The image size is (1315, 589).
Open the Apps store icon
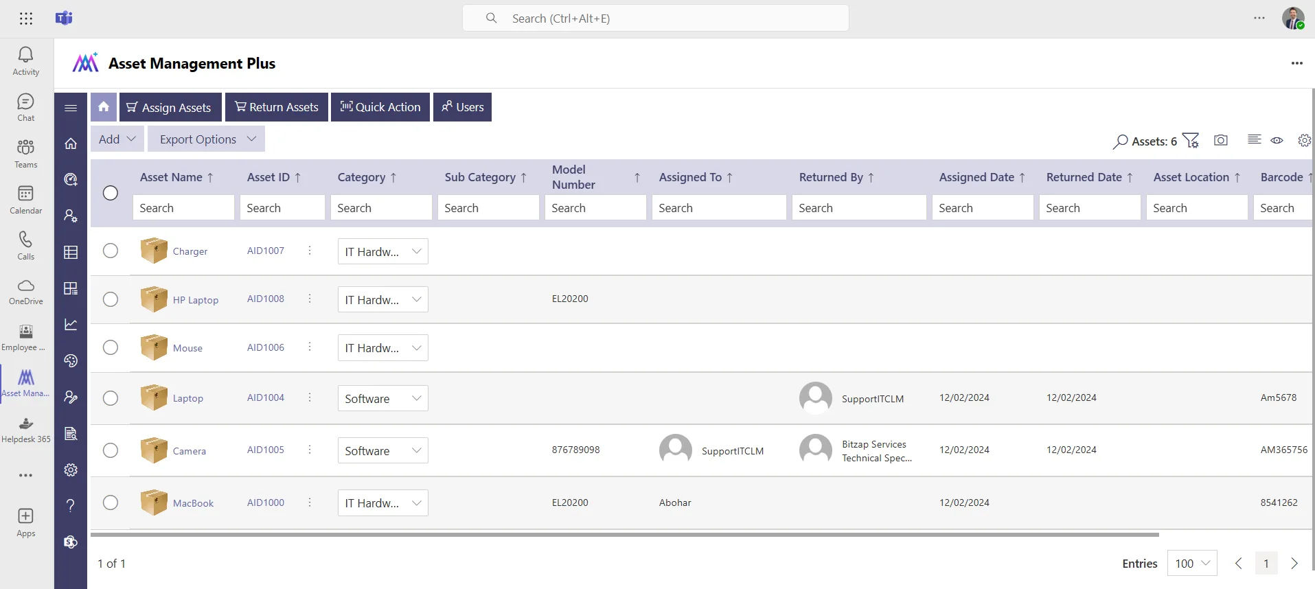click(x=26, y=522)
